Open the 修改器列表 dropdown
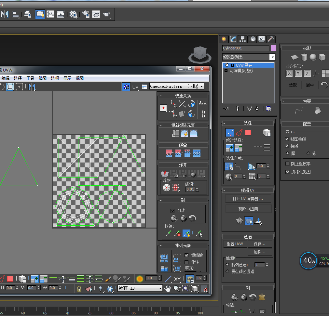This screenshot has height=316, width=329. [x=272, y=57]
